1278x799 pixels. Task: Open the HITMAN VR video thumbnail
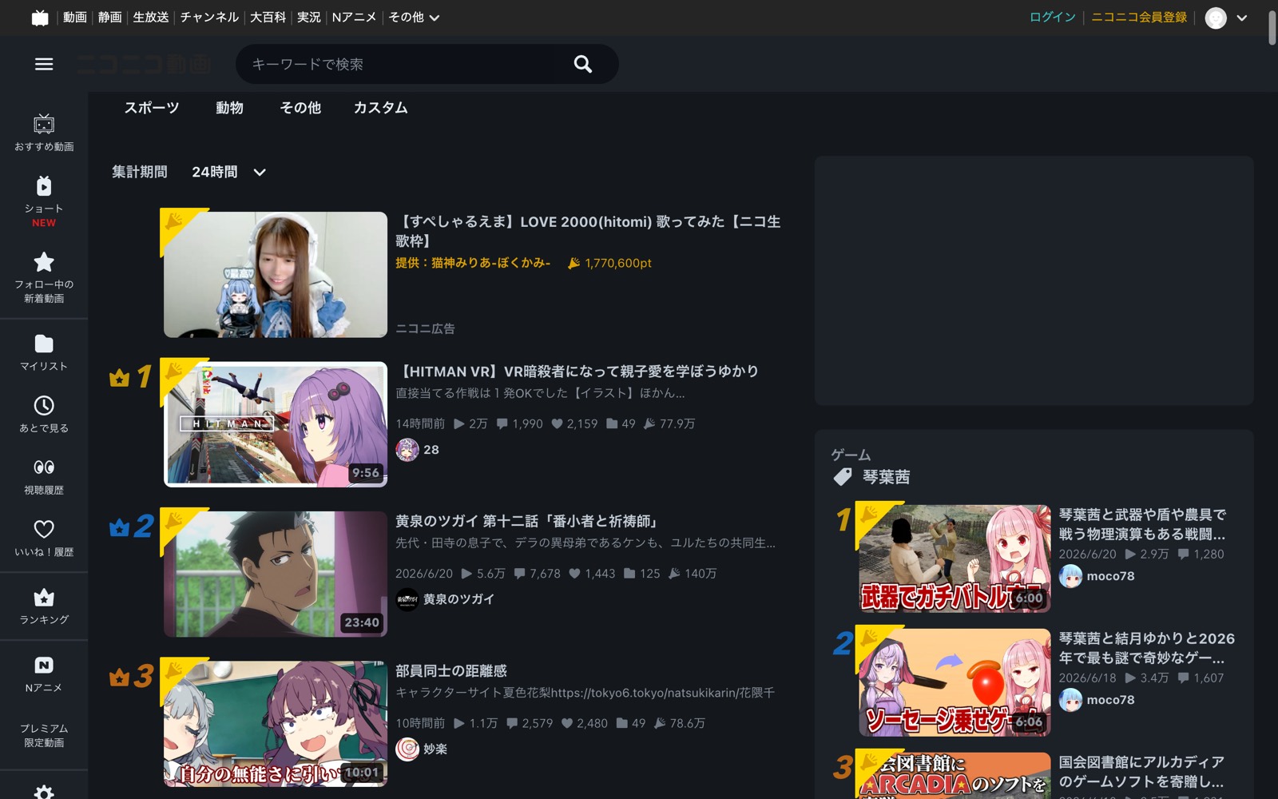pos(276,424)
